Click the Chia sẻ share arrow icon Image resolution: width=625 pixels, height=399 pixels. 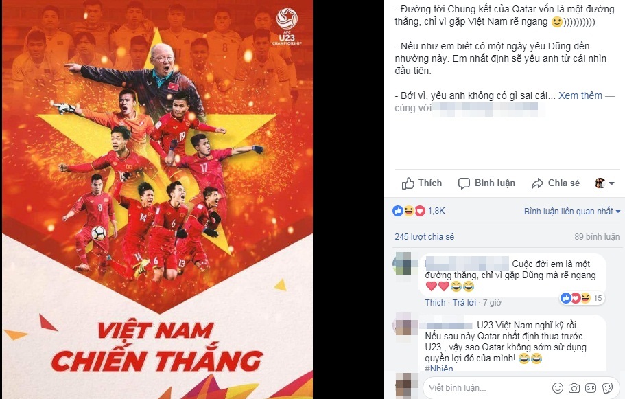point(537,183)
